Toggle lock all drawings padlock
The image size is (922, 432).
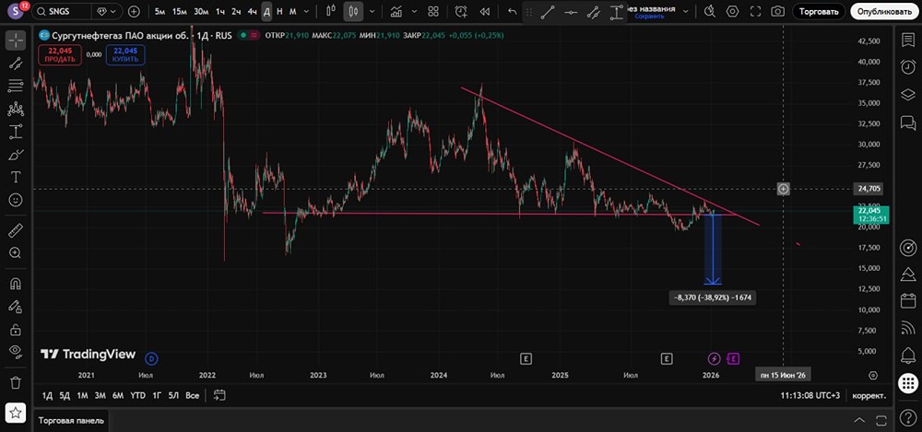[16, 329]
